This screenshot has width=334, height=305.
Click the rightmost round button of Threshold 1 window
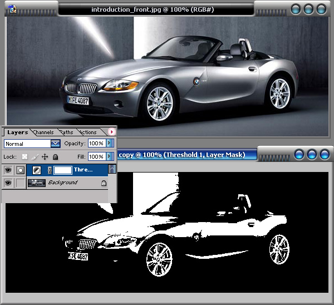click(325, 154)
